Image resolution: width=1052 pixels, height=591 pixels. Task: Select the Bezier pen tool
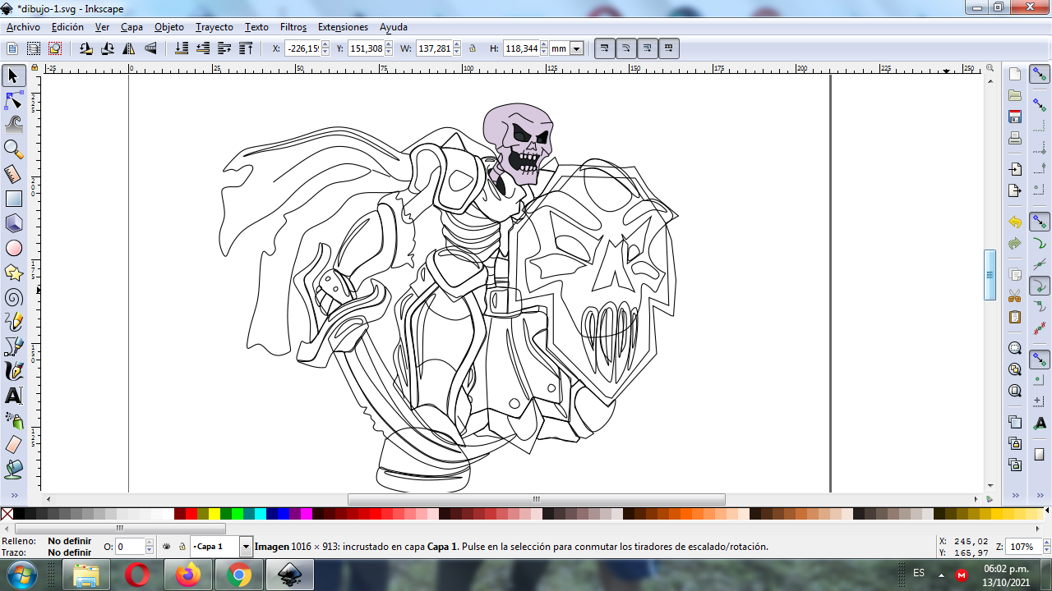(13, 346)
